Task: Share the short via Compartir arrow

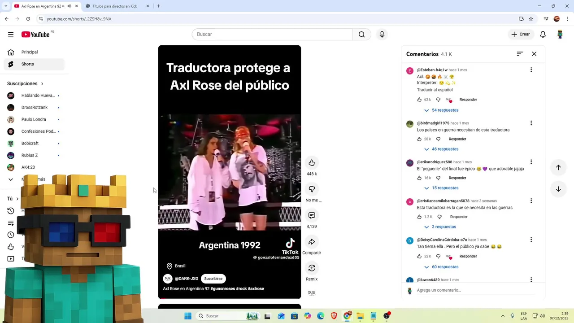Action: pos(312,242)
